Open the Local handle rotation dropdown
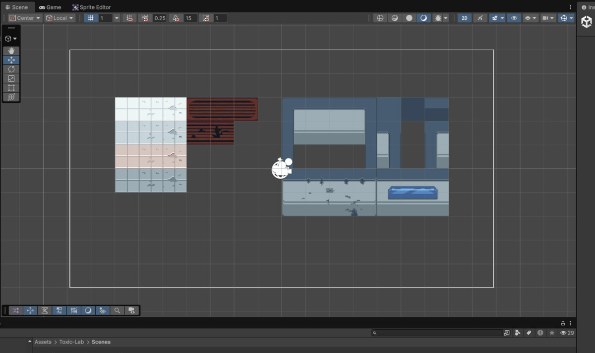Viewport: 595px width, 353px height. pyautogui.click(x=59, y=18)
